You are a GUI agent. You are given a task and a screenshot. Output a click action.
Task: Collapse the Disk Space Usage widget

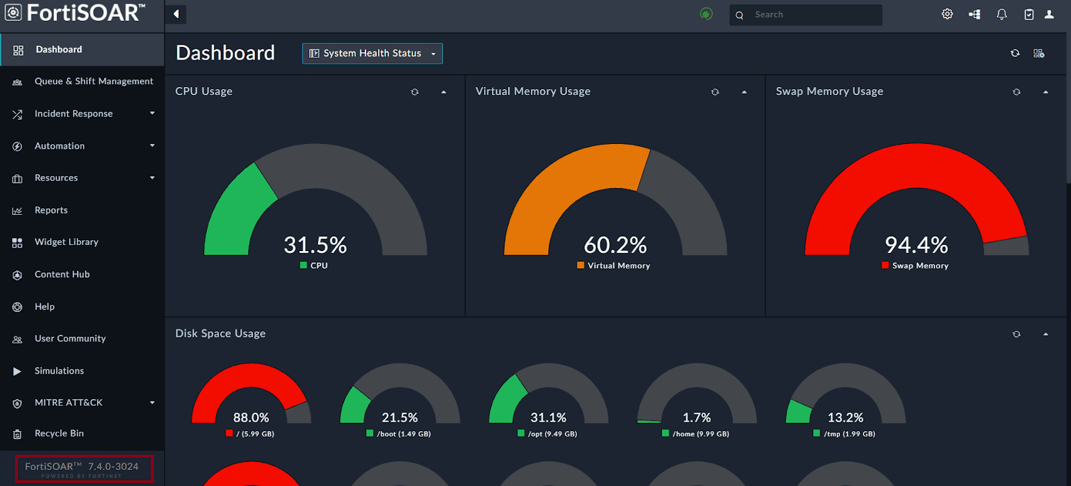click(1046, 334)
